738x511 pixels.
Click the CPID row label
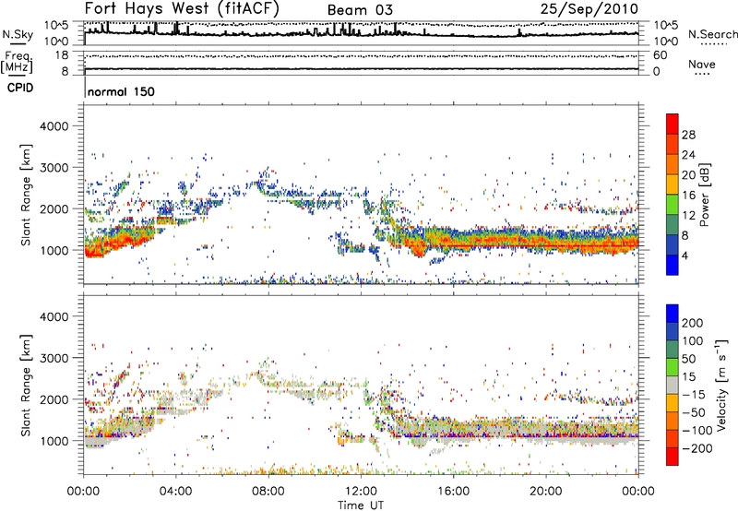click(20, 88)
